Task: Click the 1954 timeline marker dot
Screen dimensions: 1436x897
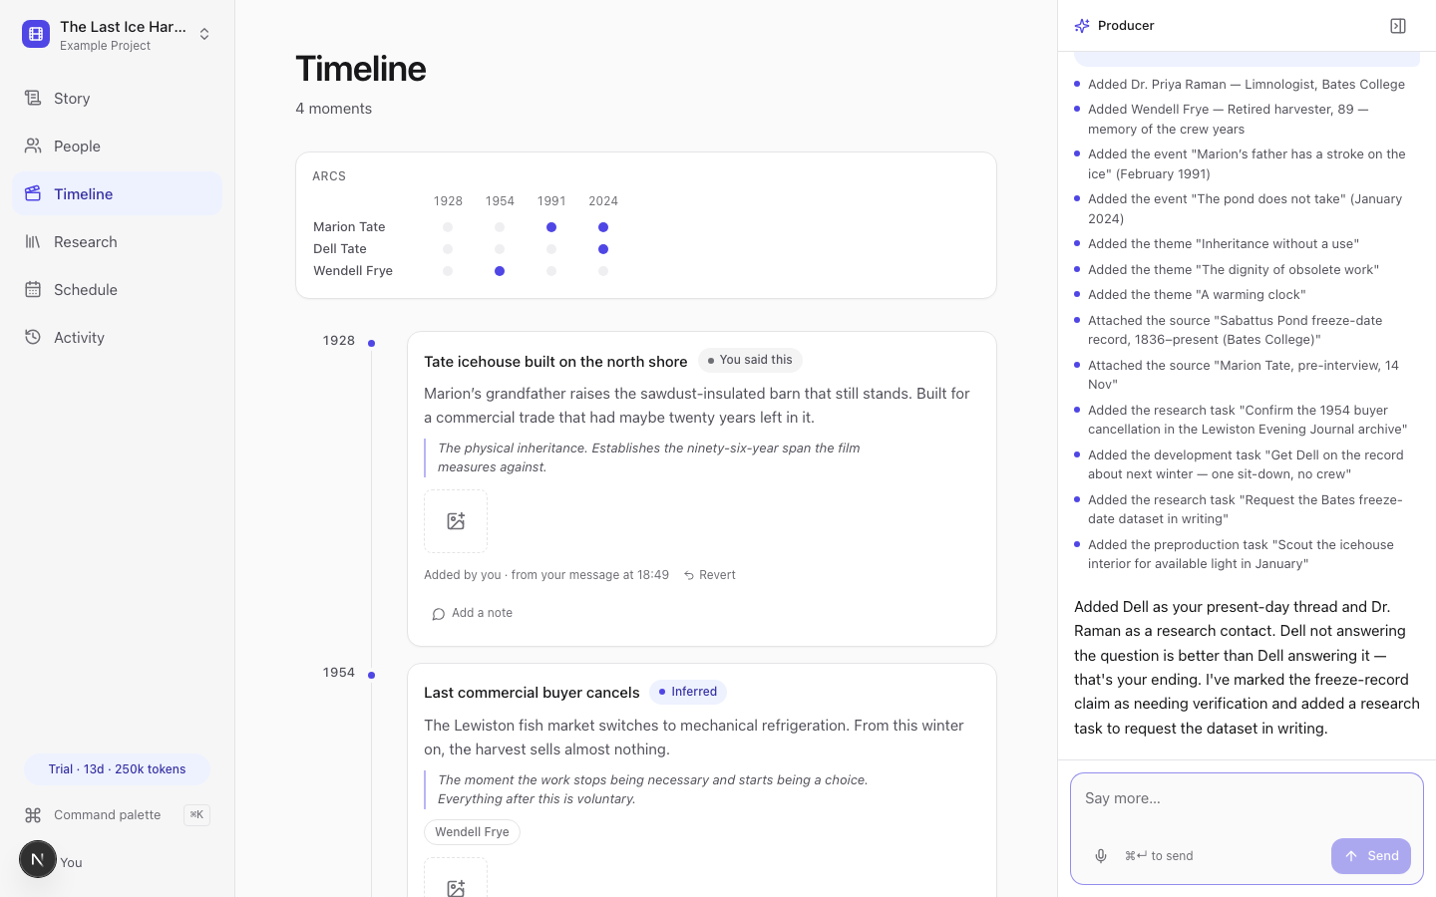Action: tap(372, 675)
